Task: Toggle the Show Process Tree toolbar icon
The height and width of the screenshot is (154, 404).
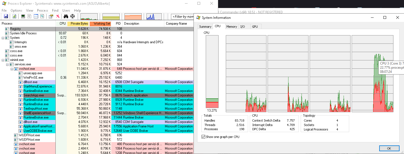Action: [x=29, y=16]
